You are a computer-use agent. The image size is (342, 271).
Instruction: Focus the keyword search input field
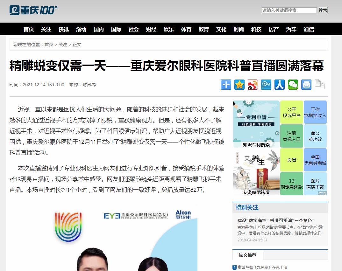point(289,10)
